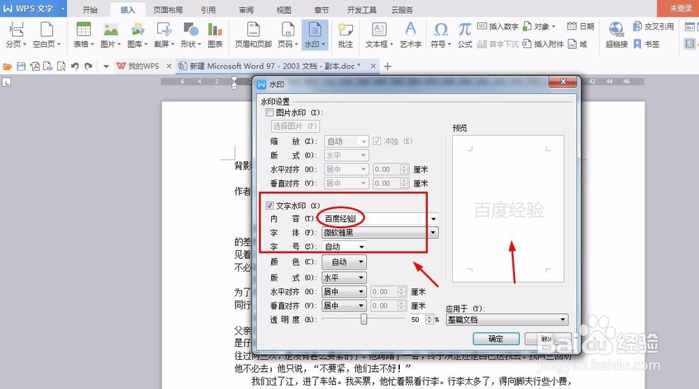Enable the 图片水印 checkbox
699x389 pixels.
pos(270,112)
